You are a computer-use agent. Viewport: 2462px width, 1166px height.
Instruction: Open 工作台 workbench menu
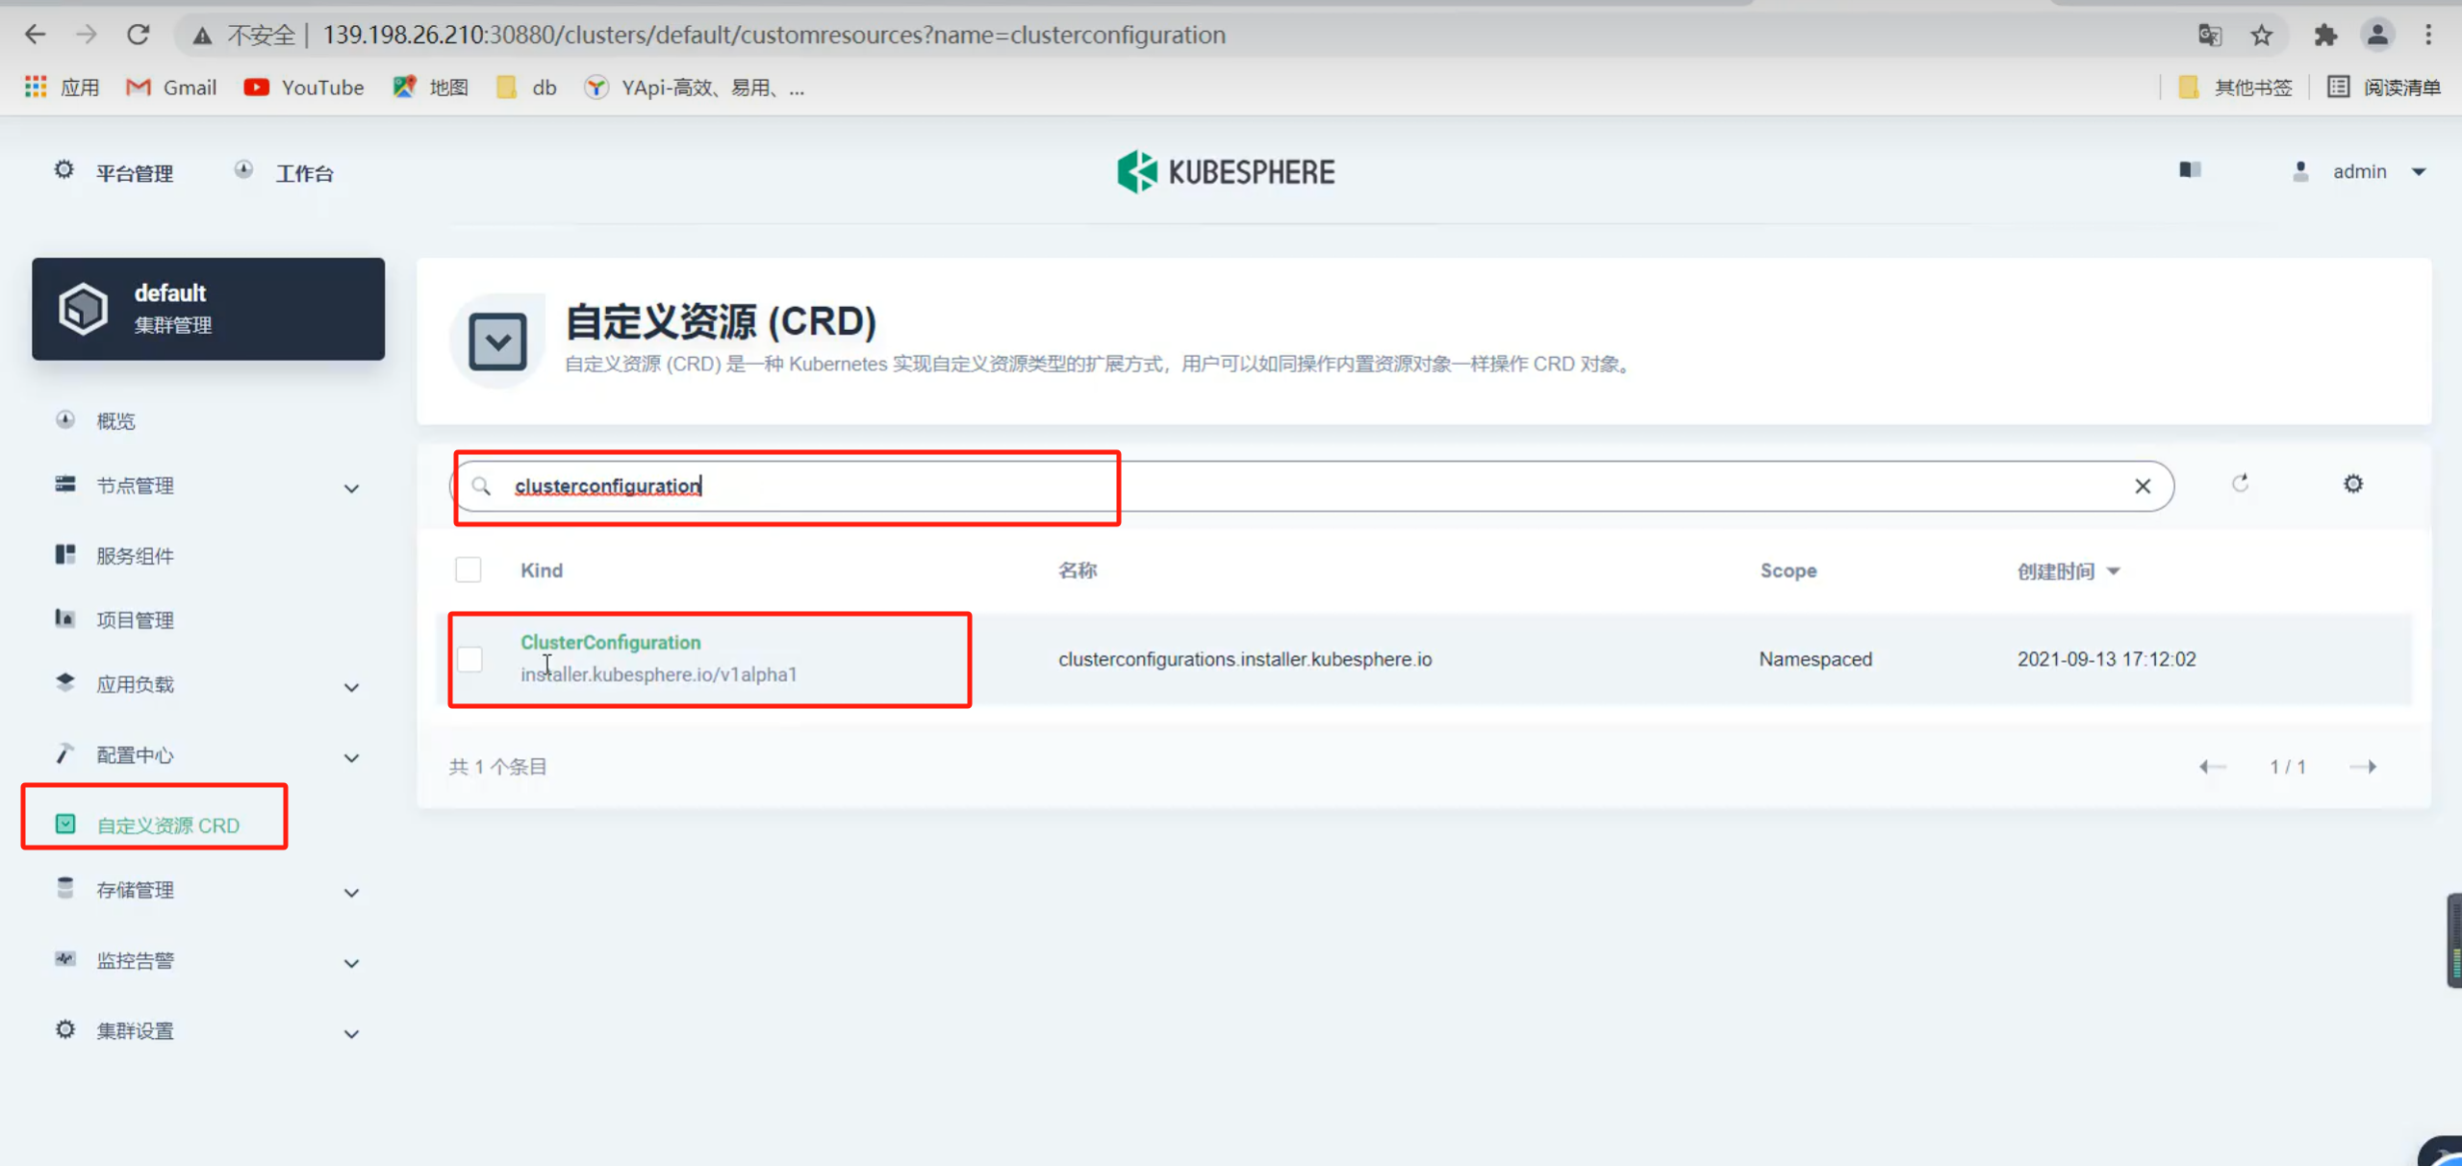point(285,172)
